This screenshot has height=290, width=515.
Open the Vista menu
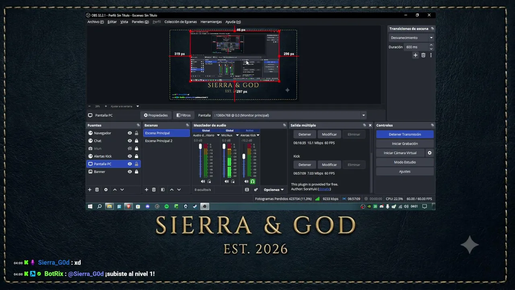click(x=124, y=22)
